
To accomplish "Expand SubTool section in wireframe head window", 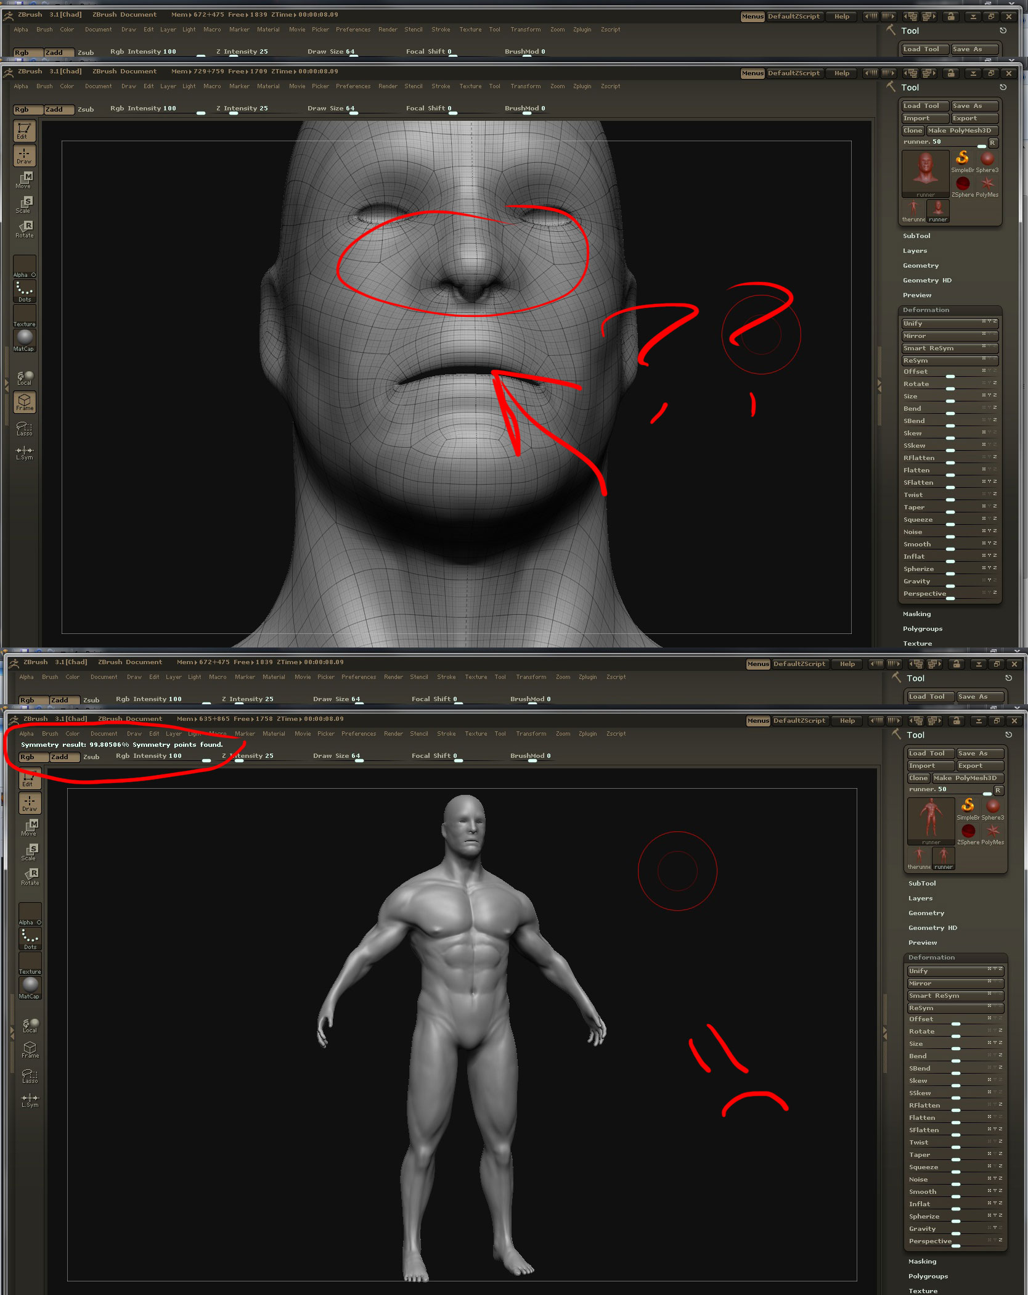I will [x=916, y=236].
